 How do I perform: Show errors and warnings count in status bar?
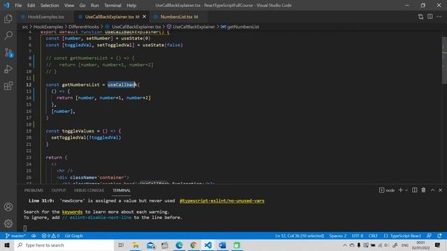click(50, 236)
